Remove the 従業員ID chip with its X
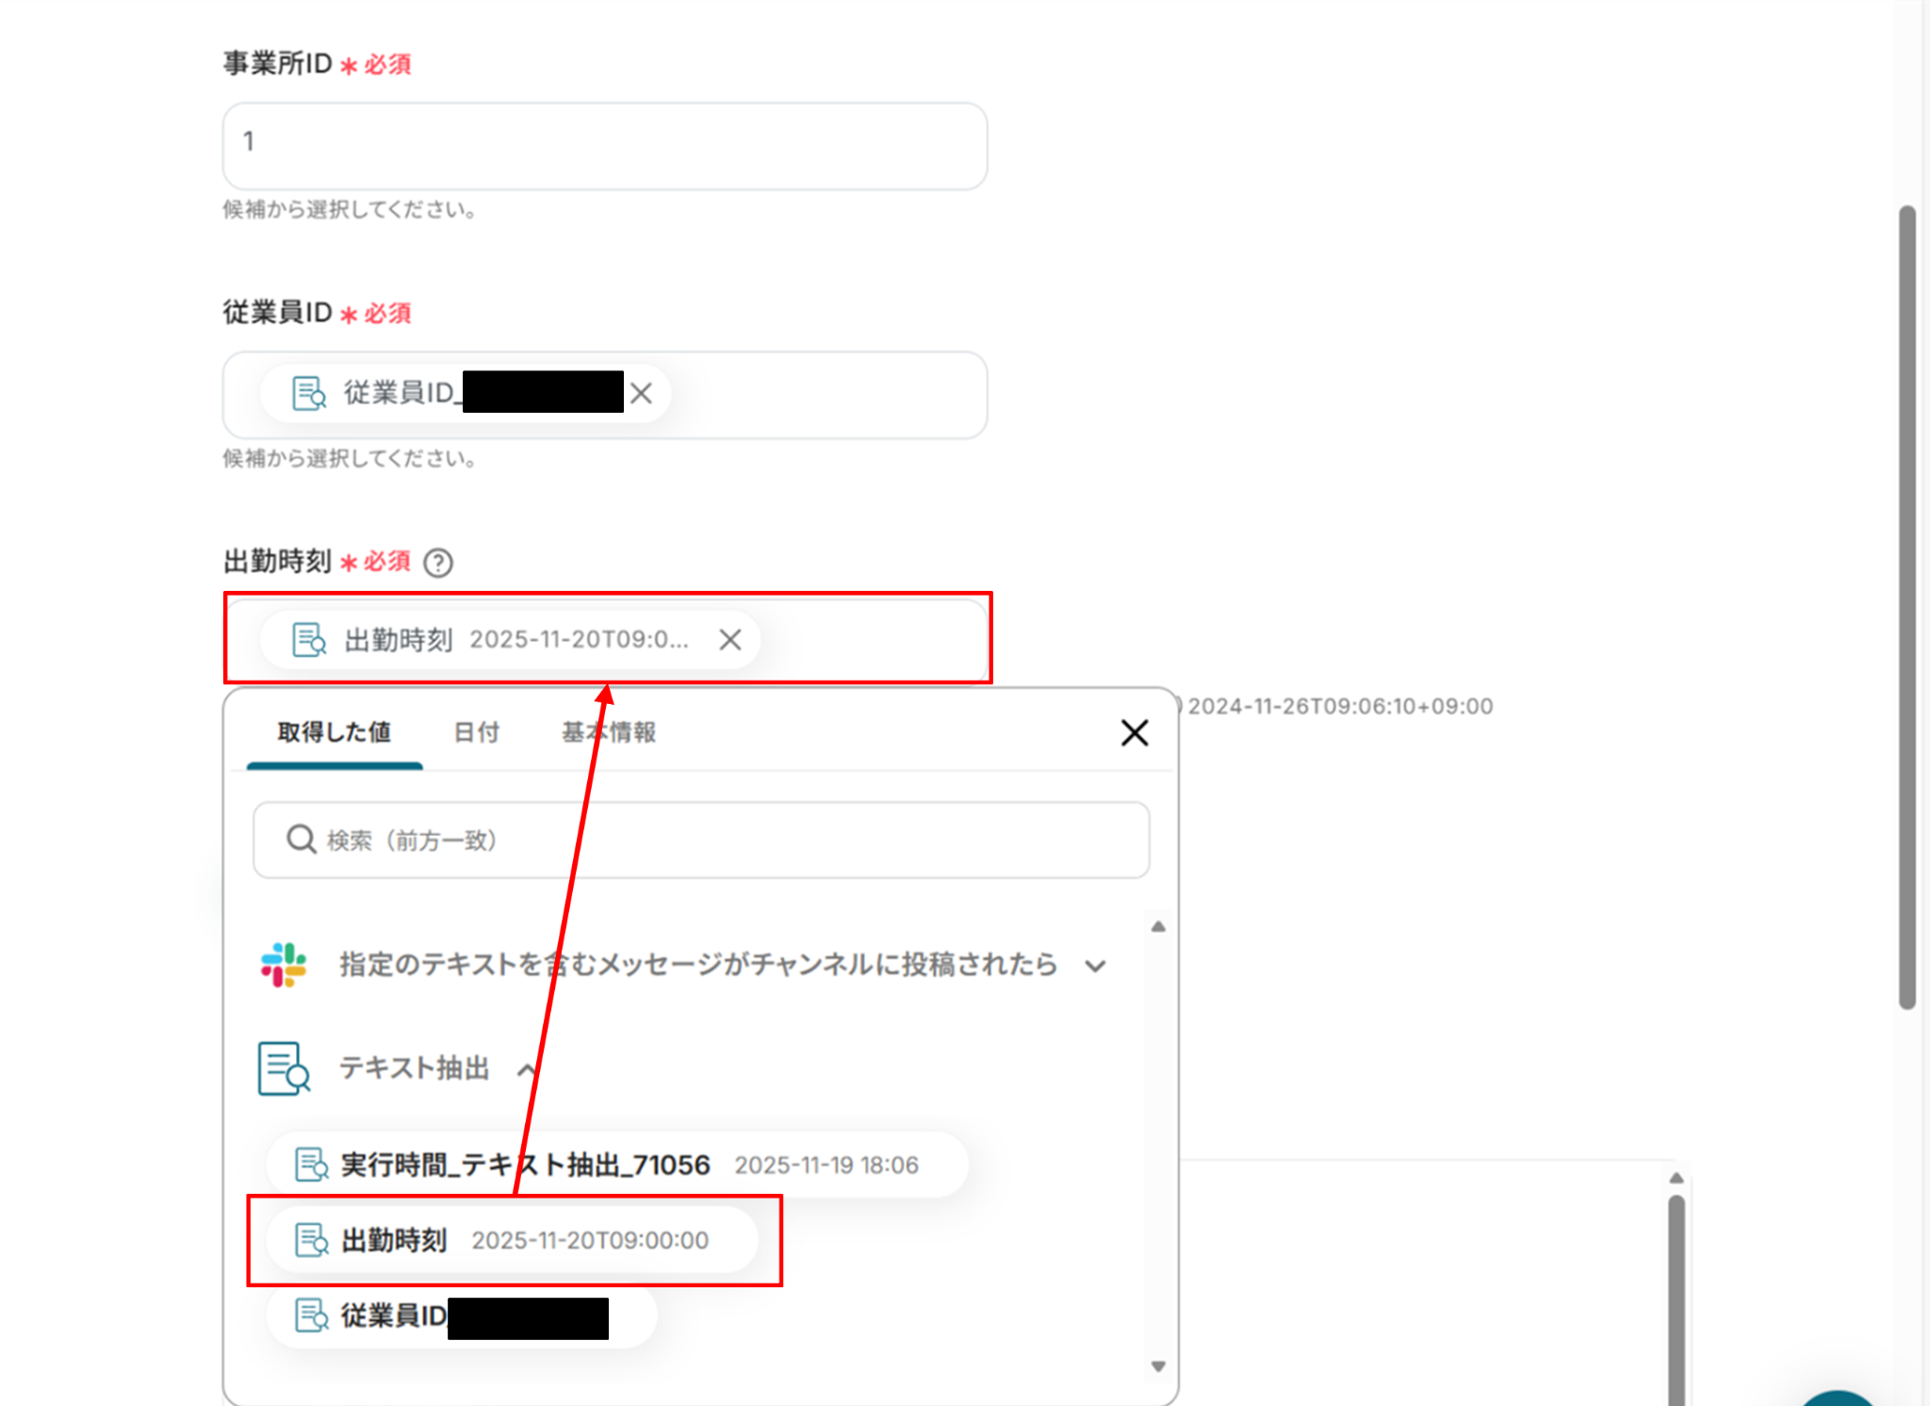The height and width of the screenshot is (1406, 1930). coord(641,393)
